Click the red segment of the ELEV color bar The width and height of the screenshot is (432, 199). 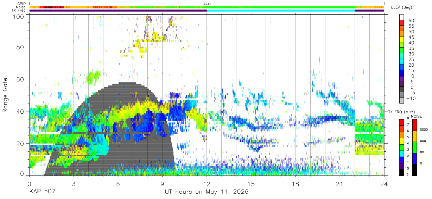[402, 23]
